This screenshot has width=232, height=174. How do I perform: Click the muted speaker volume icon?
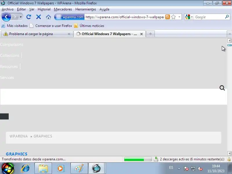click(200, 168)
